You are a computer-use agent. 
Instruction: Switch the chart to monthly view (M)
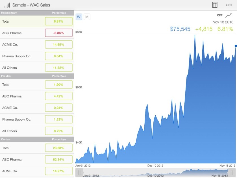(x=87, y=17)
